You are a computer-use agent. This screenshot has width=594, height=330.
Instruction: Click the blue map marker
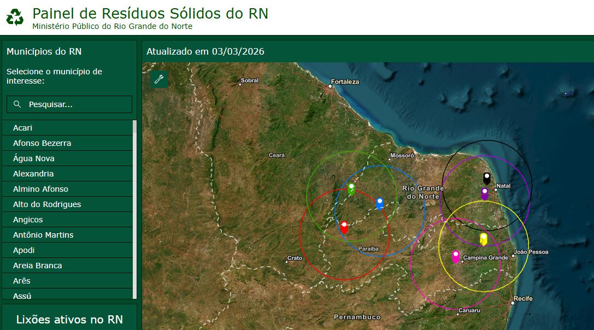pos(380,203)
